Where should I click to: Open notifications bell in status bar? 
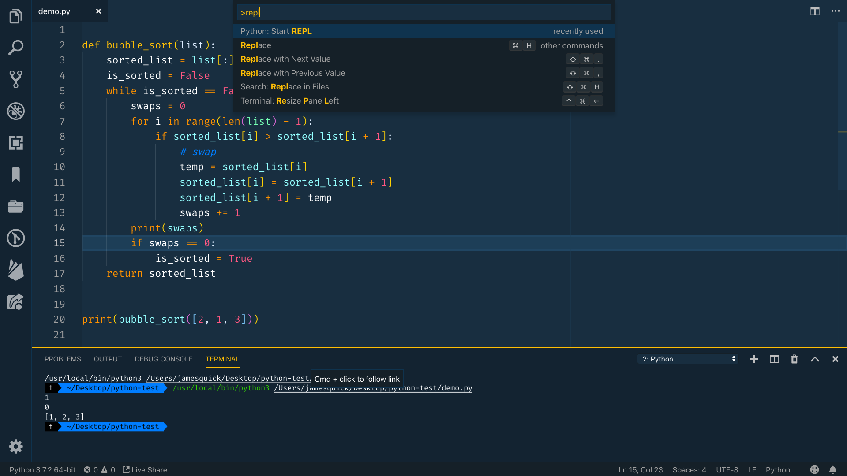tap(832, 470)
